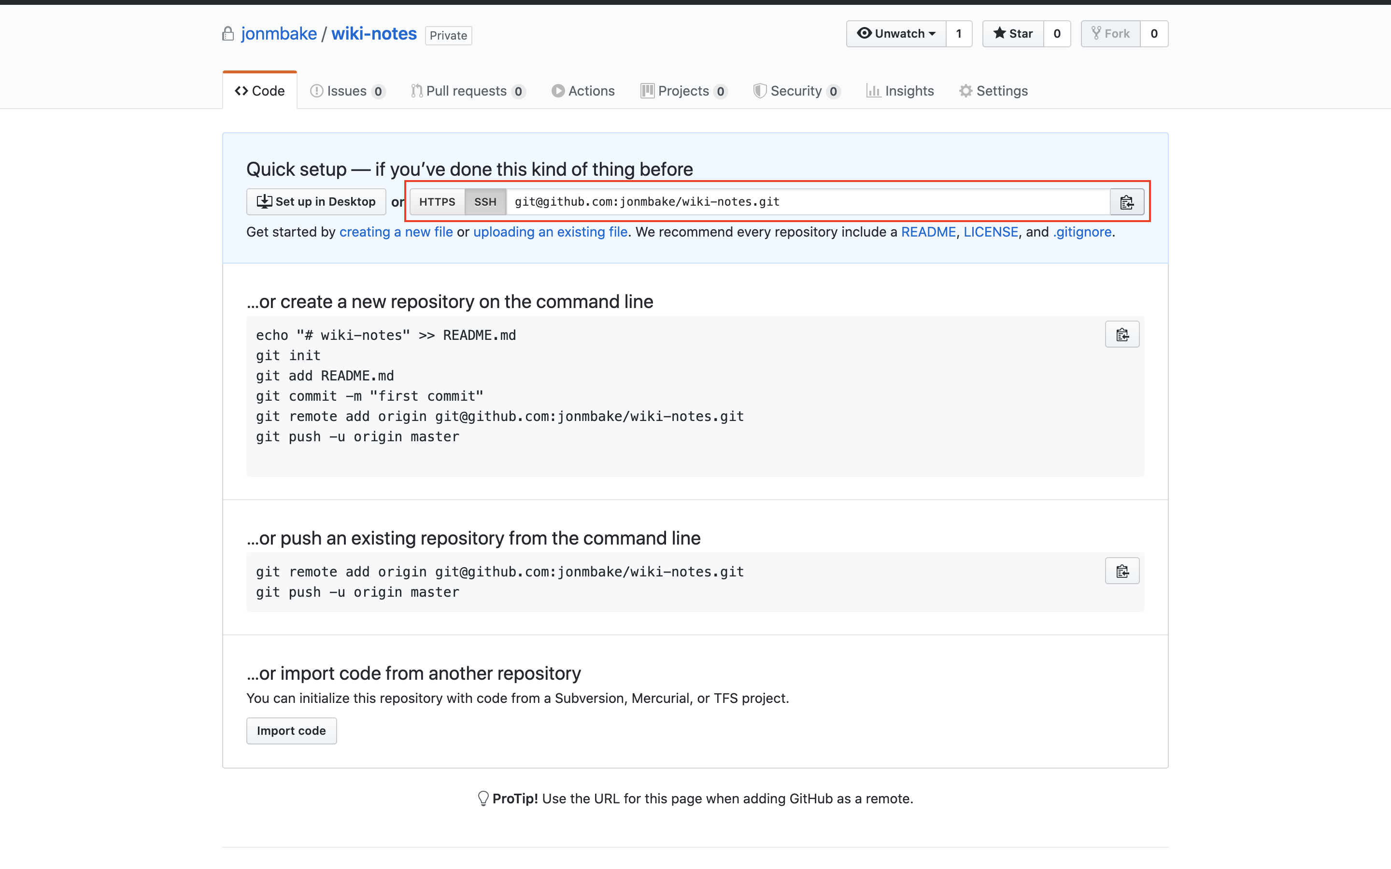Open the Insights graph tab

pyautogui.click(x=900, y=91)
